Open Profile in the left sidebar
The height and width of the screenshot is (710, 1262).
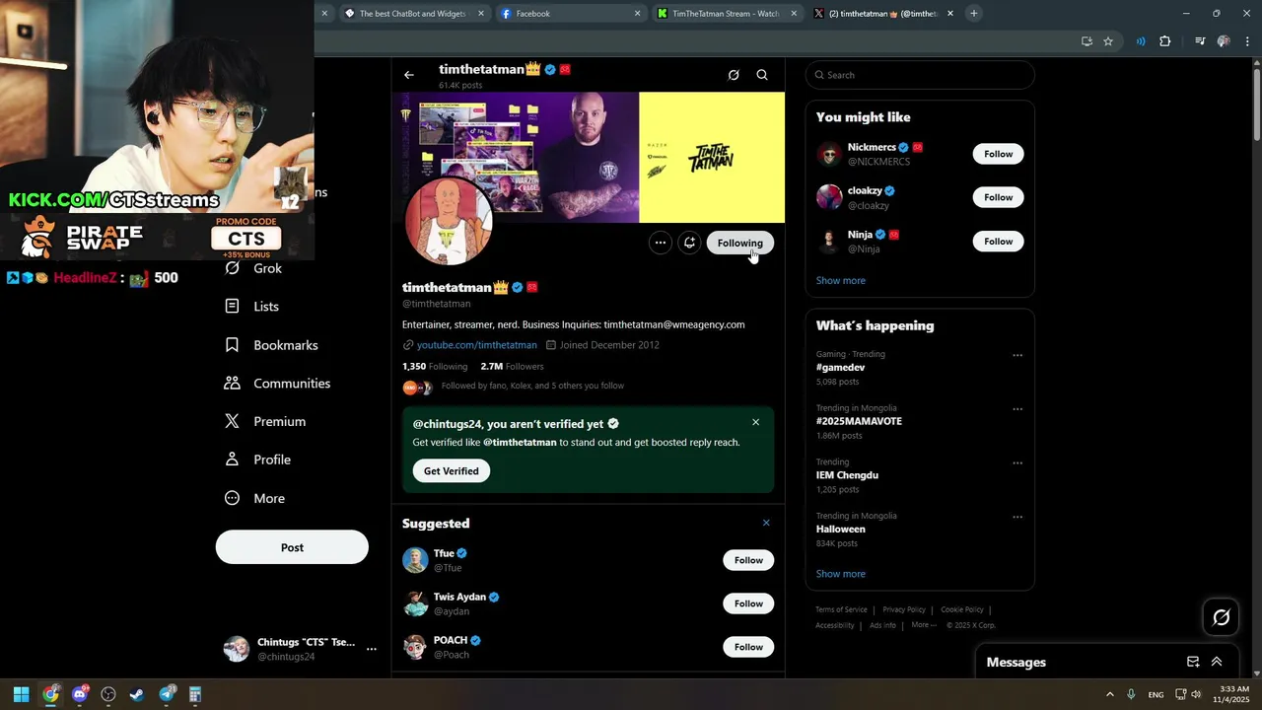pos(258,460)
